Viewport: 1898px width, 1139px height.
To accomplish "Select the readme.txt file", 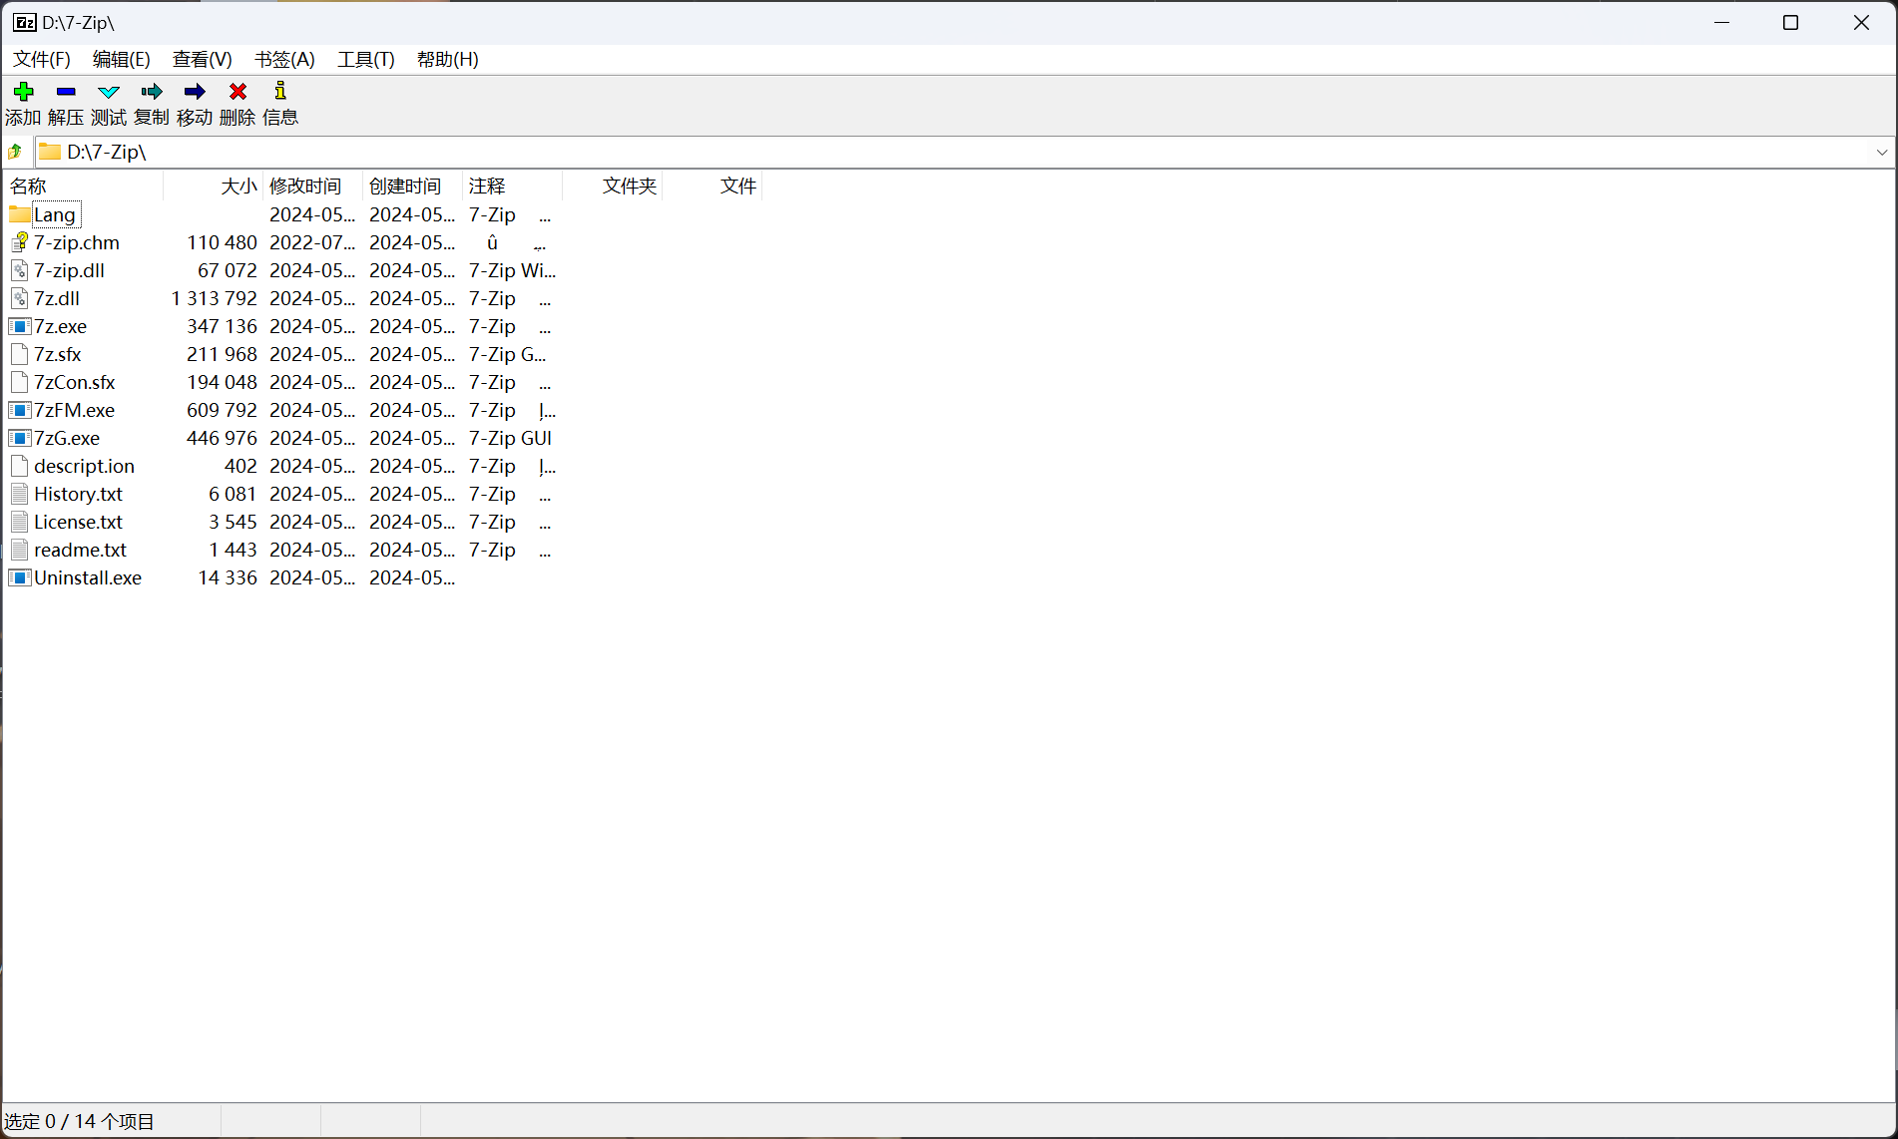I will [80, 550].
